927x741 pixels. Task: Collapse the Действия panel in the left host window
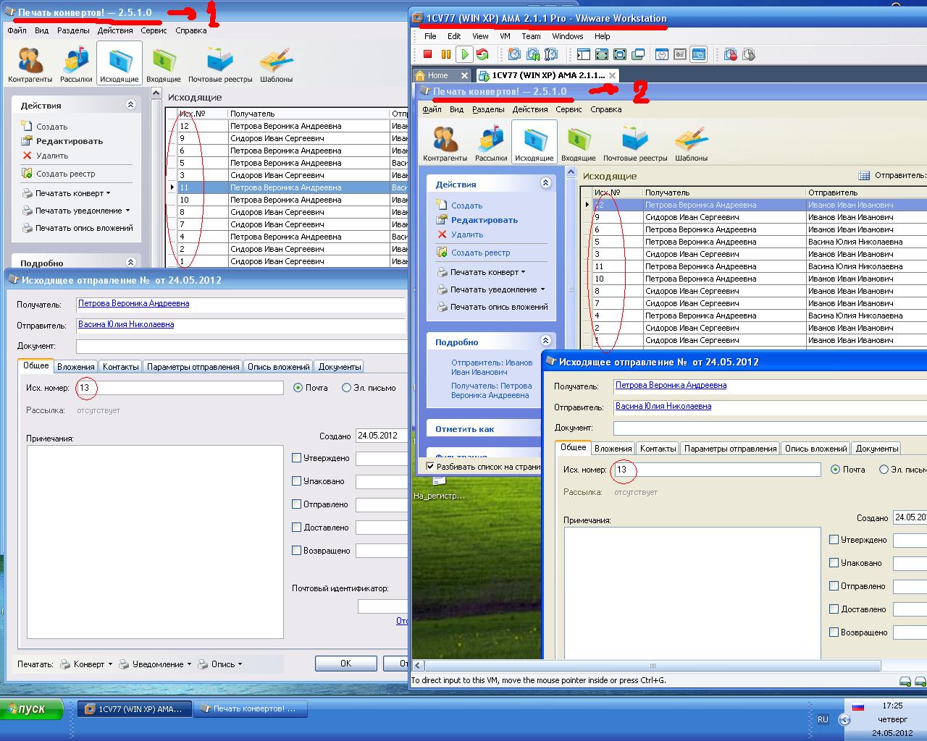pyautogui.click(x=130, y=105)
